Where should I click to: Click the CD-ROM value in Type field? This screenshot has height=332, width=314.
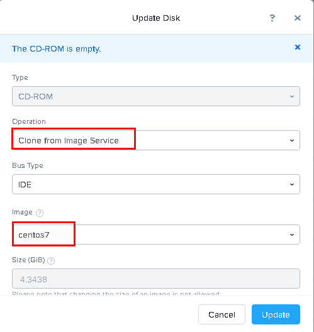tap(36, 97)
